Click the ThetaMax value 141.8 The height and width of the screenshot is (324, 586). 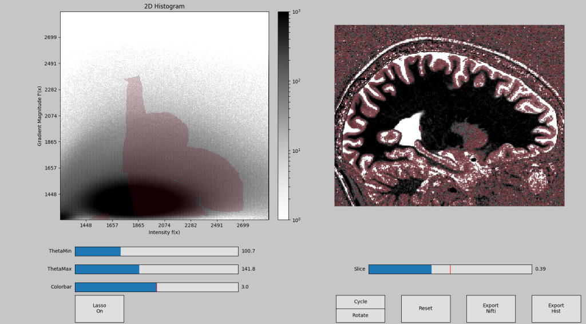click(248, 269)
